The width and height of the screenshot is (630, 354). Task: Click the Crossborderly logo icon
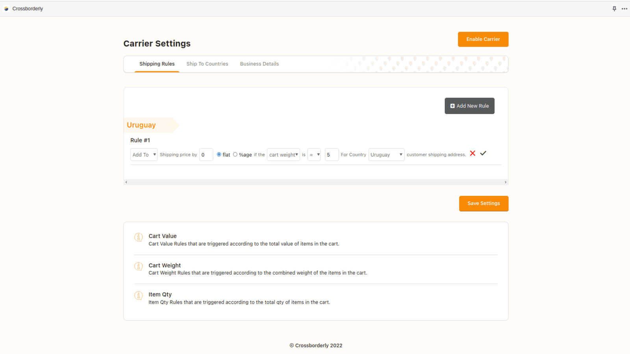tap(6, 8)
